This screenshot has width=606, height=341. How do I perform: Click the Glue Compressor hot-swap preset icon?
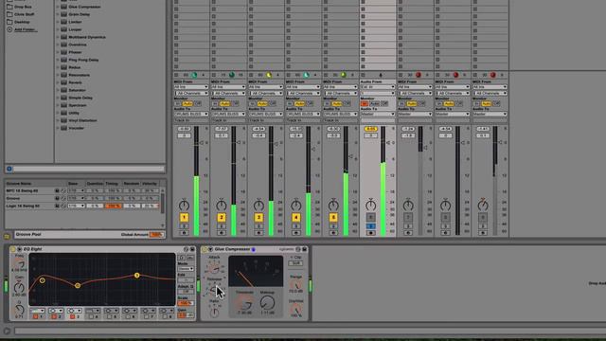coord(298,249)
